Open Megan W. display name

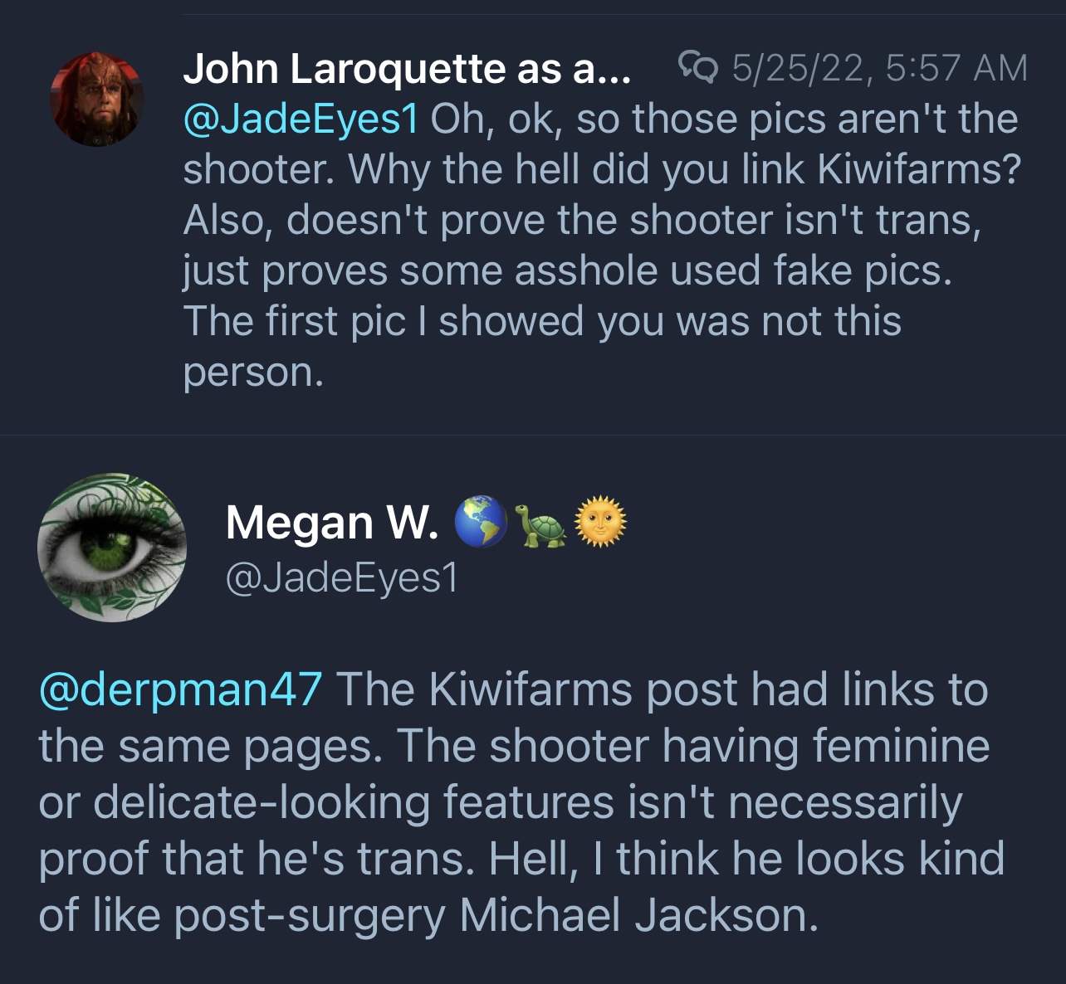pyautogui.click(x=332, y=523)
